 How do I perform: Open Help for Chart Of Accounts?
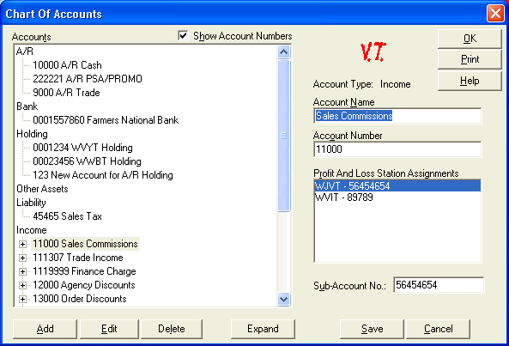pyautogui.click(x=470, y=81)
